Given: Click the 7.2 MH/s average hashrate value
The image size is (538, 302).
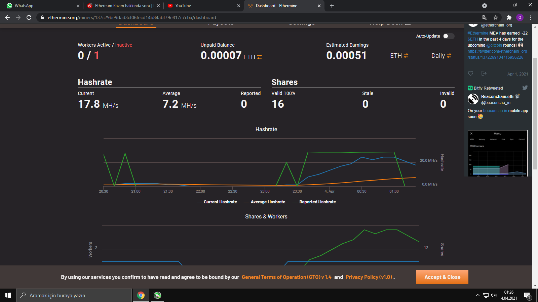Looking at the screenshot, I should [x=180, y=104].
